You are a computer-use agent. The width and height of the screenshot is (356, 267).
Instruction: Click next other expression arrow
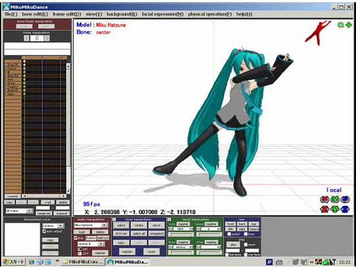click(220, 247)
